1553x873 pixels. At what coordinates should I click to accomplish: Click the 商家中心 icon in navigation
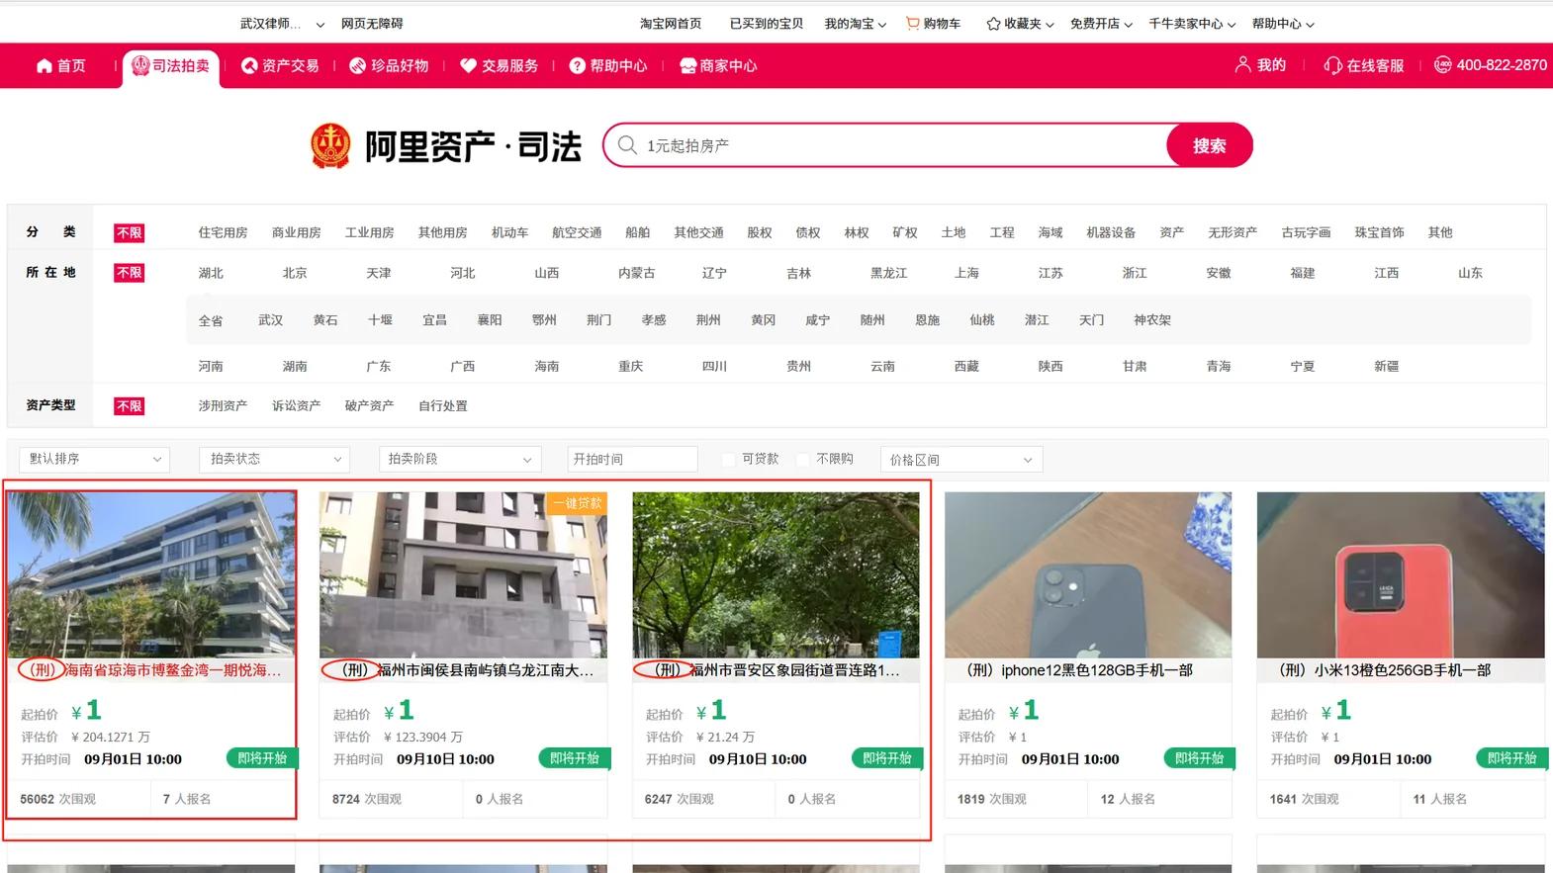coord(688,66)
